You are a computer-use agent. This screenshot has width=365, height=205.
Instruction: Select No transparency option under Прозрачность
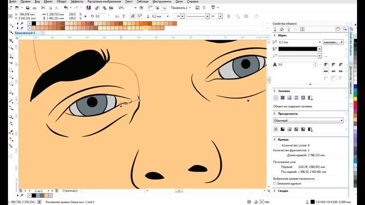276,129
